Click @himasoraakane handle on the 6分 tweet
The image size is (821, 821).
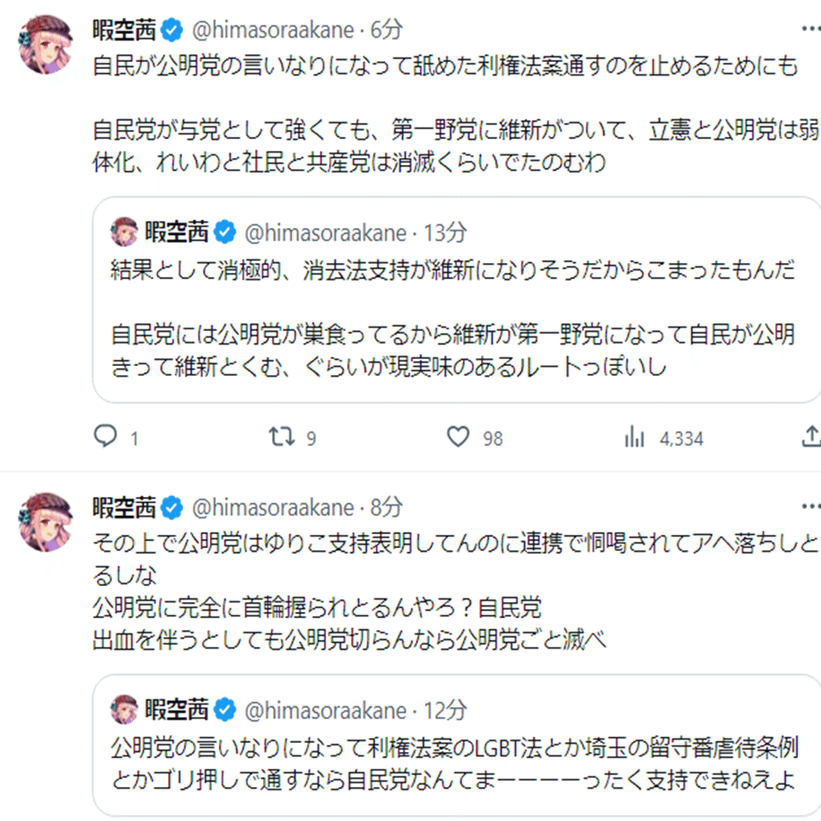273,30
